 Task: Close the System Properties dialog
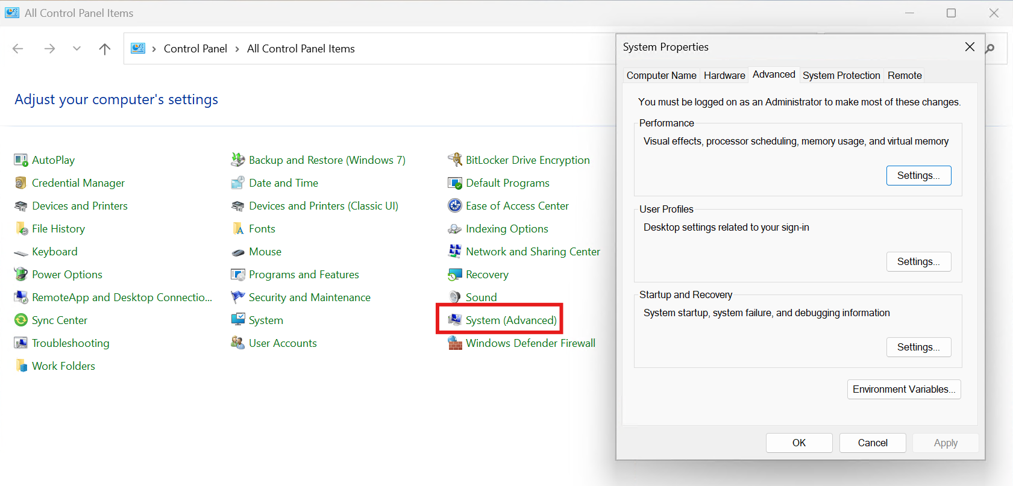[970, 47]
